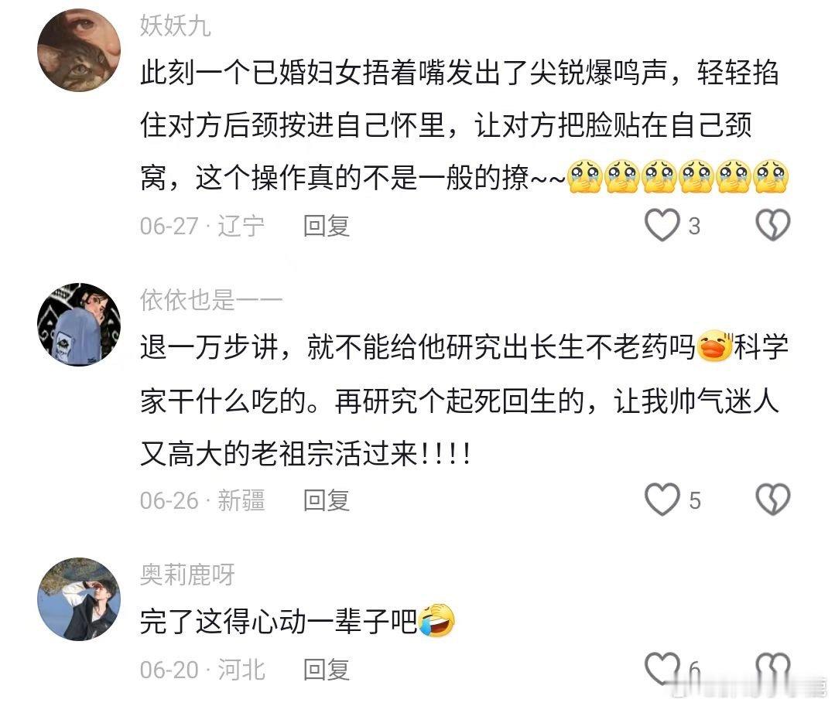Tap like count 5 on second comment

pos(694,500)
